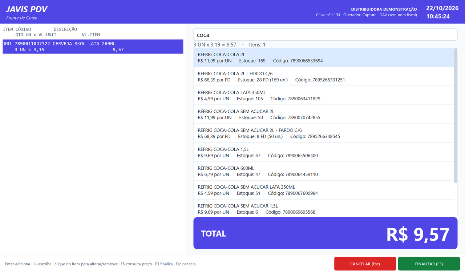This screenshot has width=465, height=273.
Task: Select REFRIG COCA-COLA SEM ACUCAR 2L item
Action: coord(324,114)
